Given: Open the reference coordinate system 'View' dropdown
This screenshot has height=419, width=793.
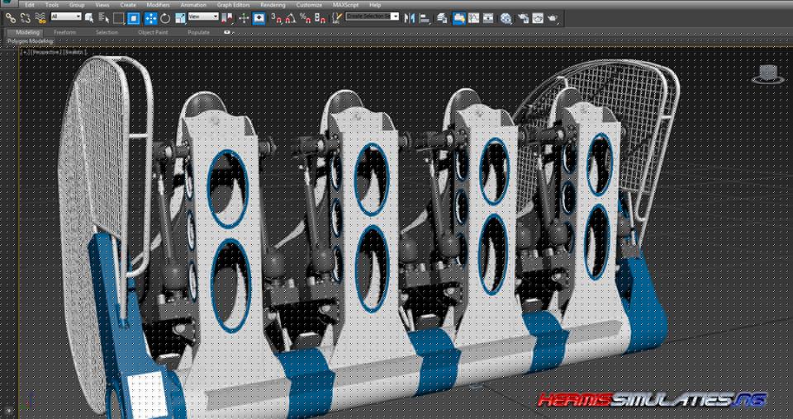Looking at the screenshot, I should click(x=203, y=16).
